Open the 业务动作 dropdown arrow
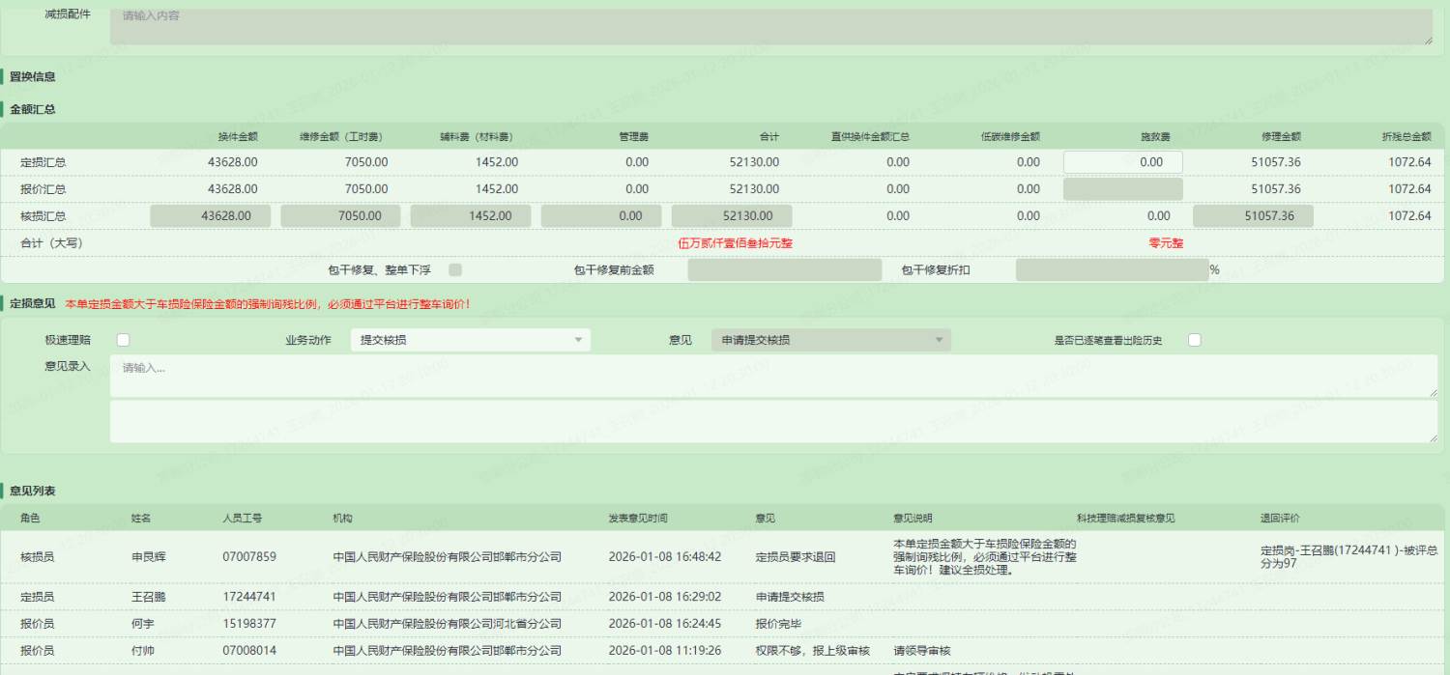 578,340
